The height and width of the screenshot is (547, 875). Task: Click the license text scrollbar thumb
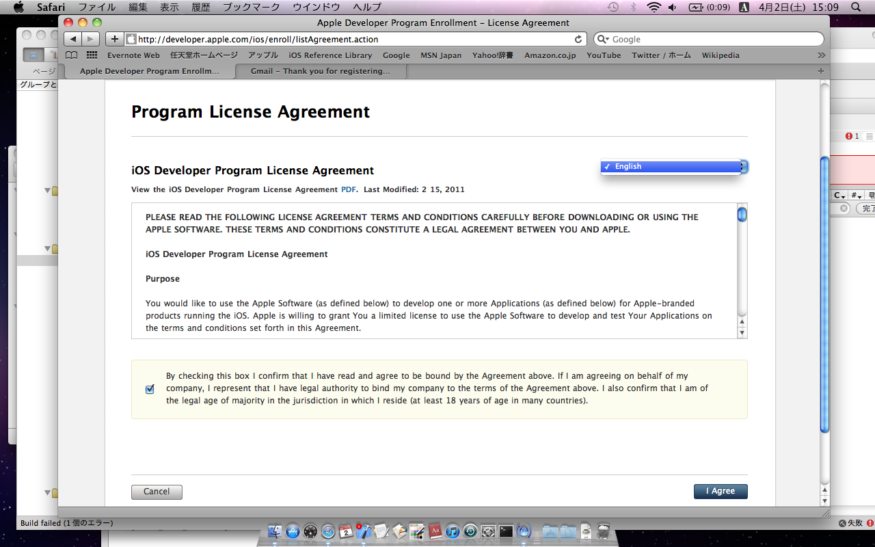pos(742,215)
